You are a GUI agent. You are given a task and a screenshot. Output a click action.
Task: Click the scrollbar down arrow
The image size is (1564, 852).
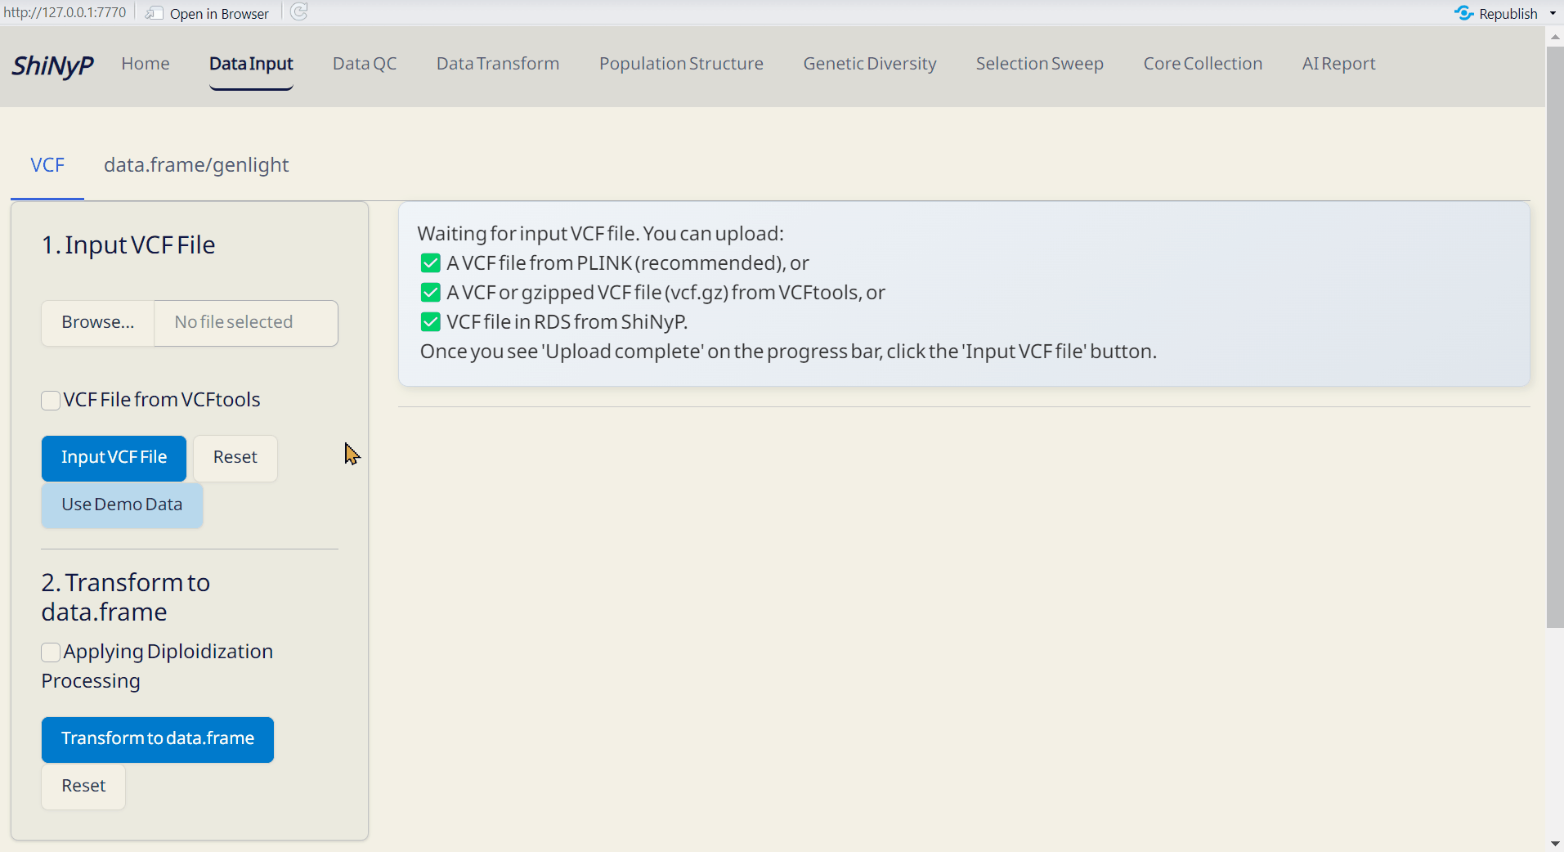click(1555, 844)
